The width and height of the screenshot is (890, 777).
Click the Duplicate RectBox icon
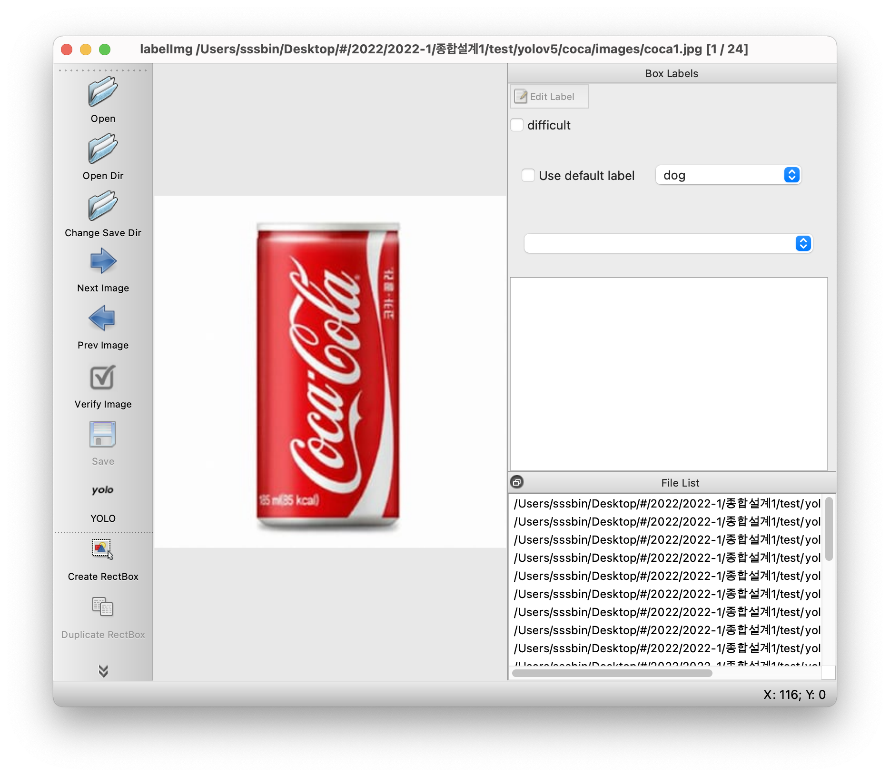click(103, 607)
